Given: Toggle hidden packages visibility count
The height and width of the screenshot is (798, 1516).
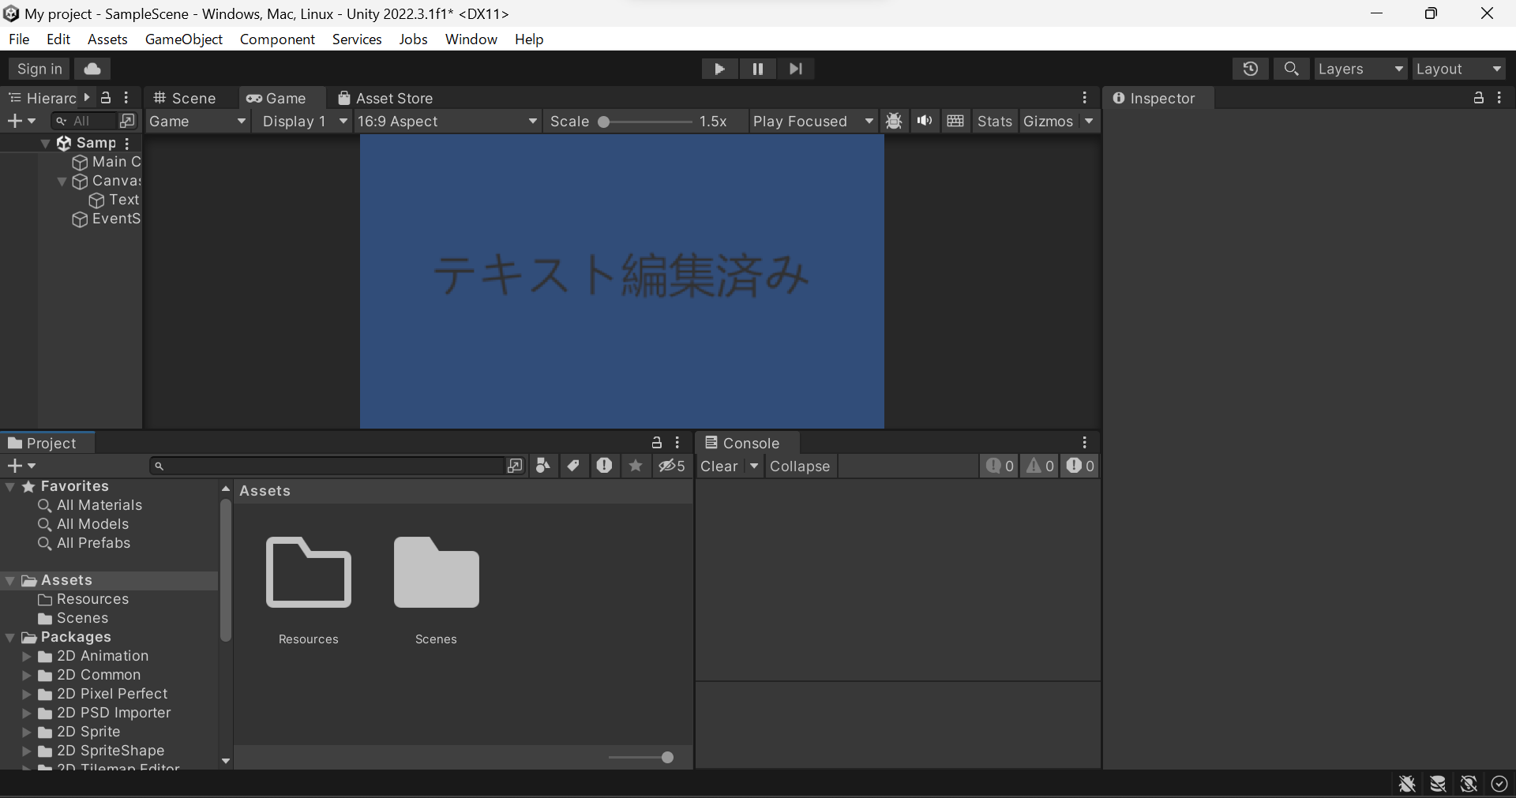Looking at the screenshot, I should pyautogui.click(x=672, y=466).
